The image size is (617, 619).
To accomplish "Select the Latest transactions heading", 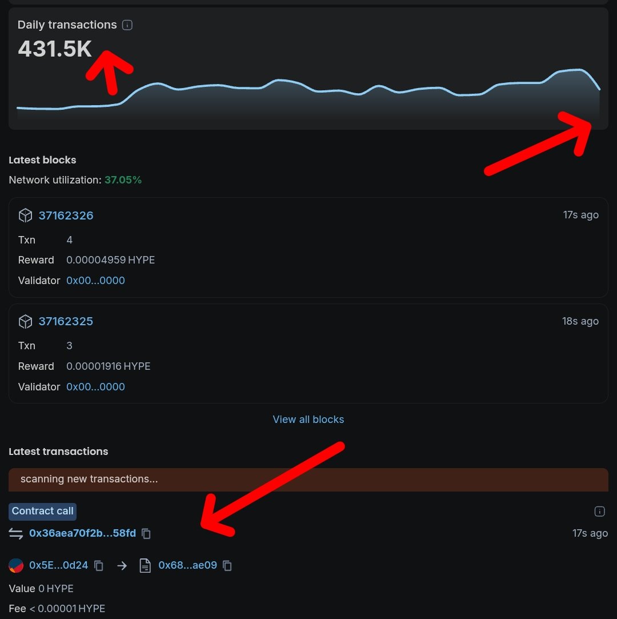I will pos(58,452).
